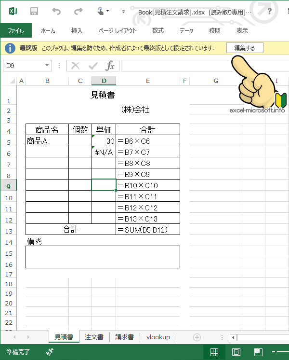Viewport: 289px width, 360px height.
Task: Open the 表示 ribbon tab
Action: point(242,30)
